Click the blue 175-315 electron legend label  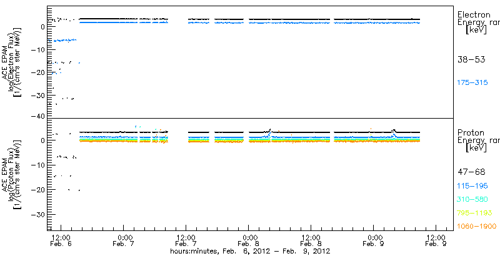coord(472,83)
